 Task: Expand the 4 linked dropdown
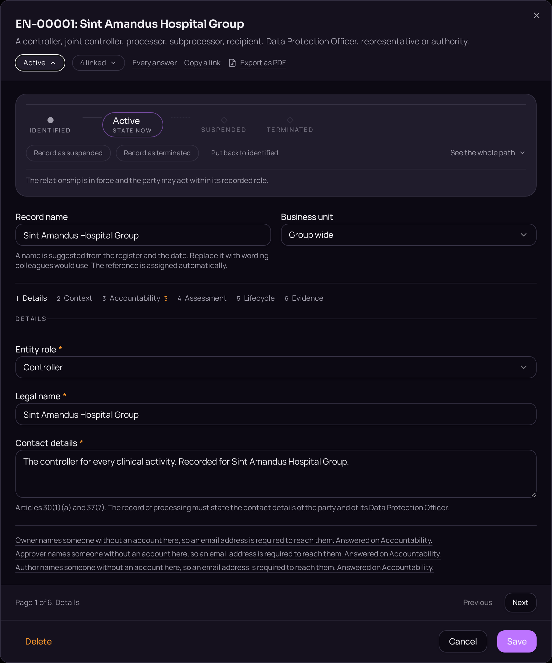point(98,63)
